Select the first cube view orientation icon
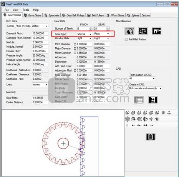179x177 pixels. [127, 113]
